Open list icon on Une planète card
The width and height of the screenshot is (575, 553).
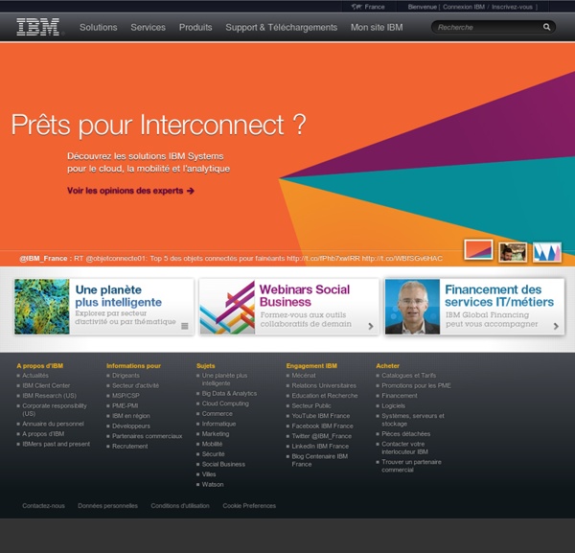click(x=185, y=326)
